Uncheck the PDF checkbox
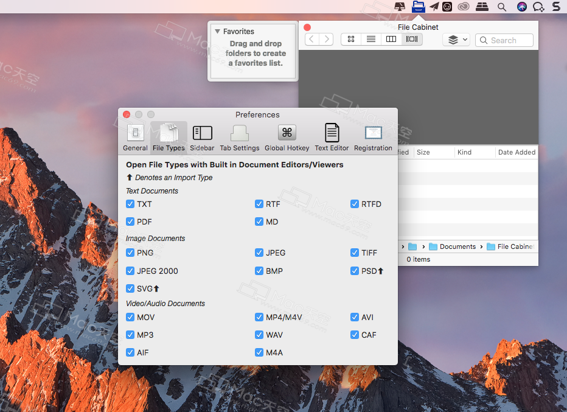The image size is (567, 412). (x=130, y=222)
